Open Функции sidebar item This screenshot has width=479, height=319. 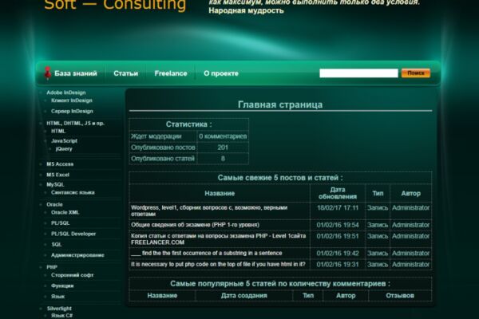point(62,286)
